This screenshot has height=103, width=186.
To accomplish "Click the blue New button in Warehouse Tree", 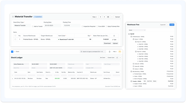I will click(172, 25).
